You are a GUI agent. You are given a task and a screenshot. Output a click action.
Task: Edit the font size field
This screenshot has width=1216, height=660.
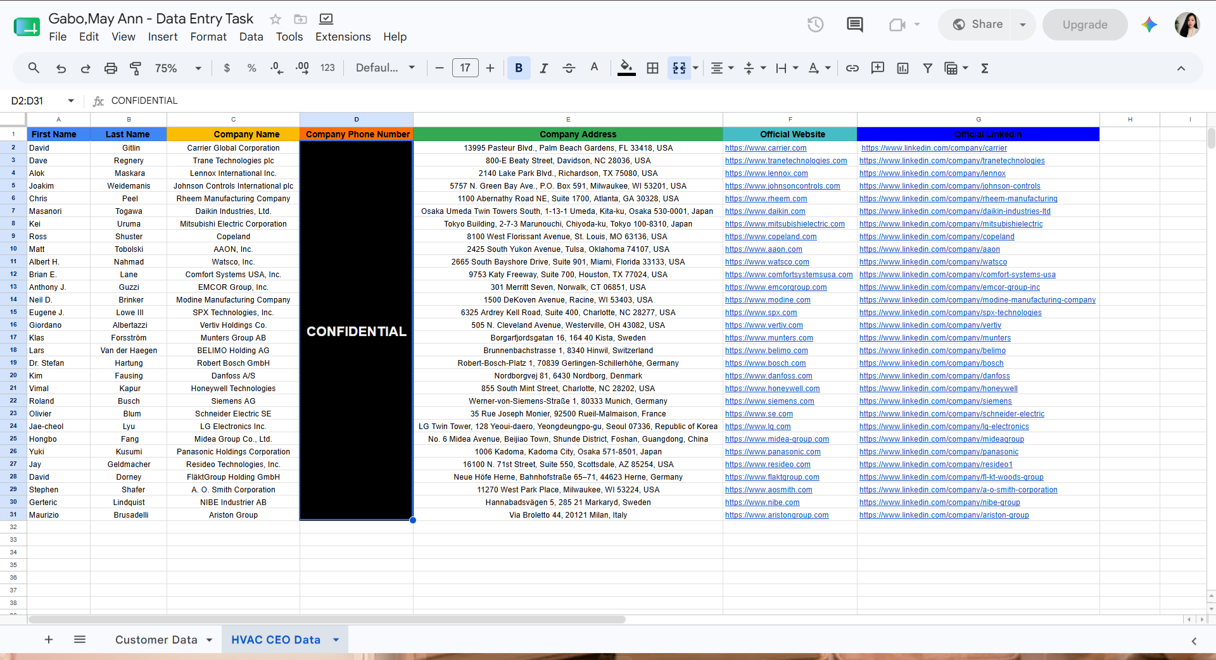pyautogui.click(x=465, y=68)
